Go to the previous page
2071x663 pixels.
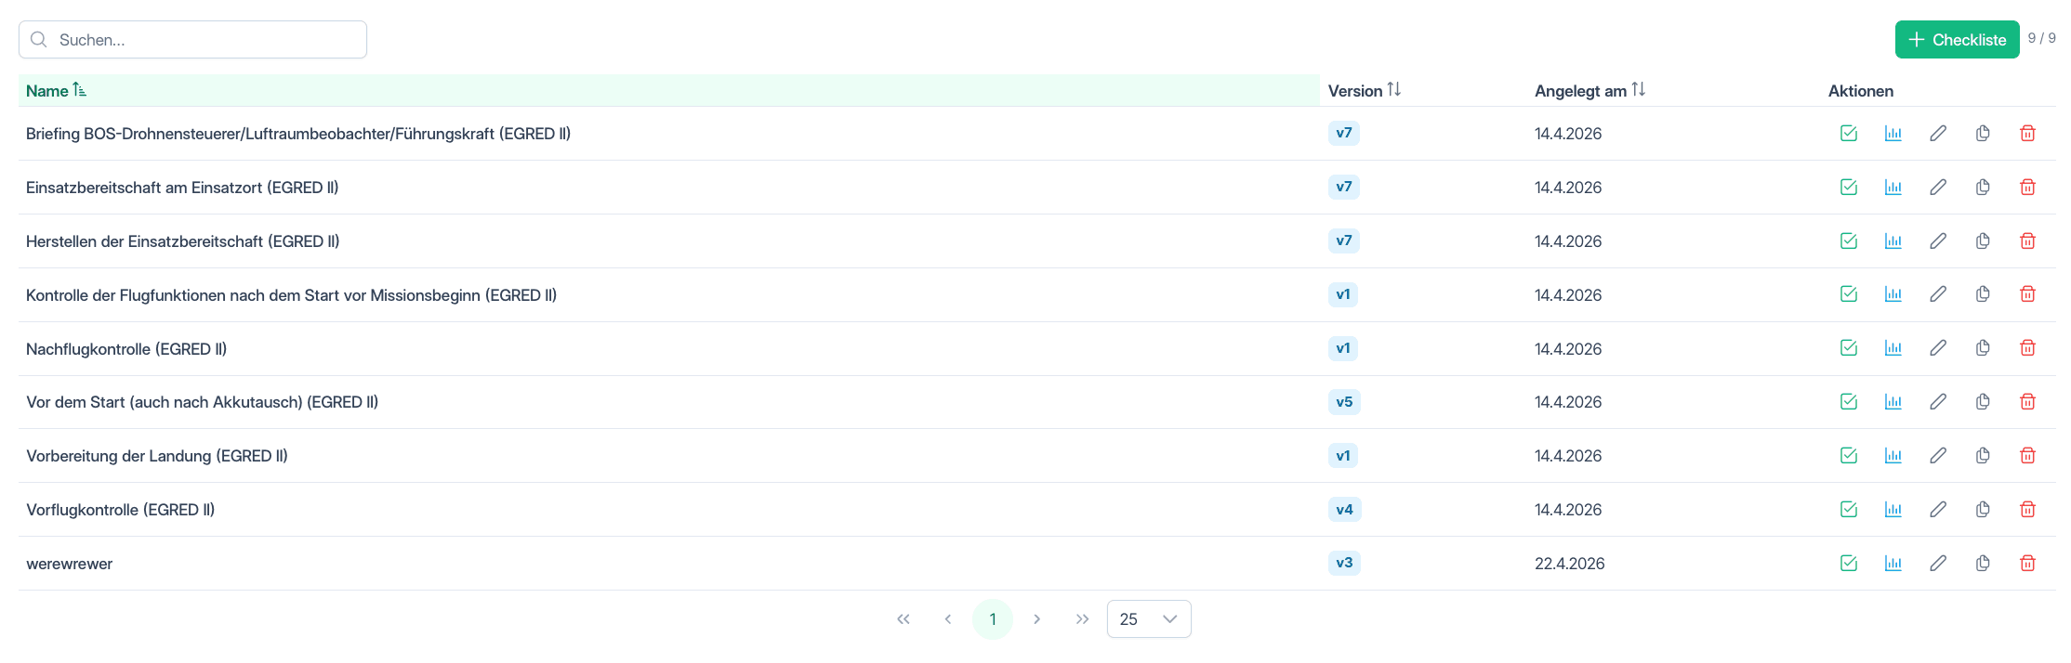pos(947,618)
